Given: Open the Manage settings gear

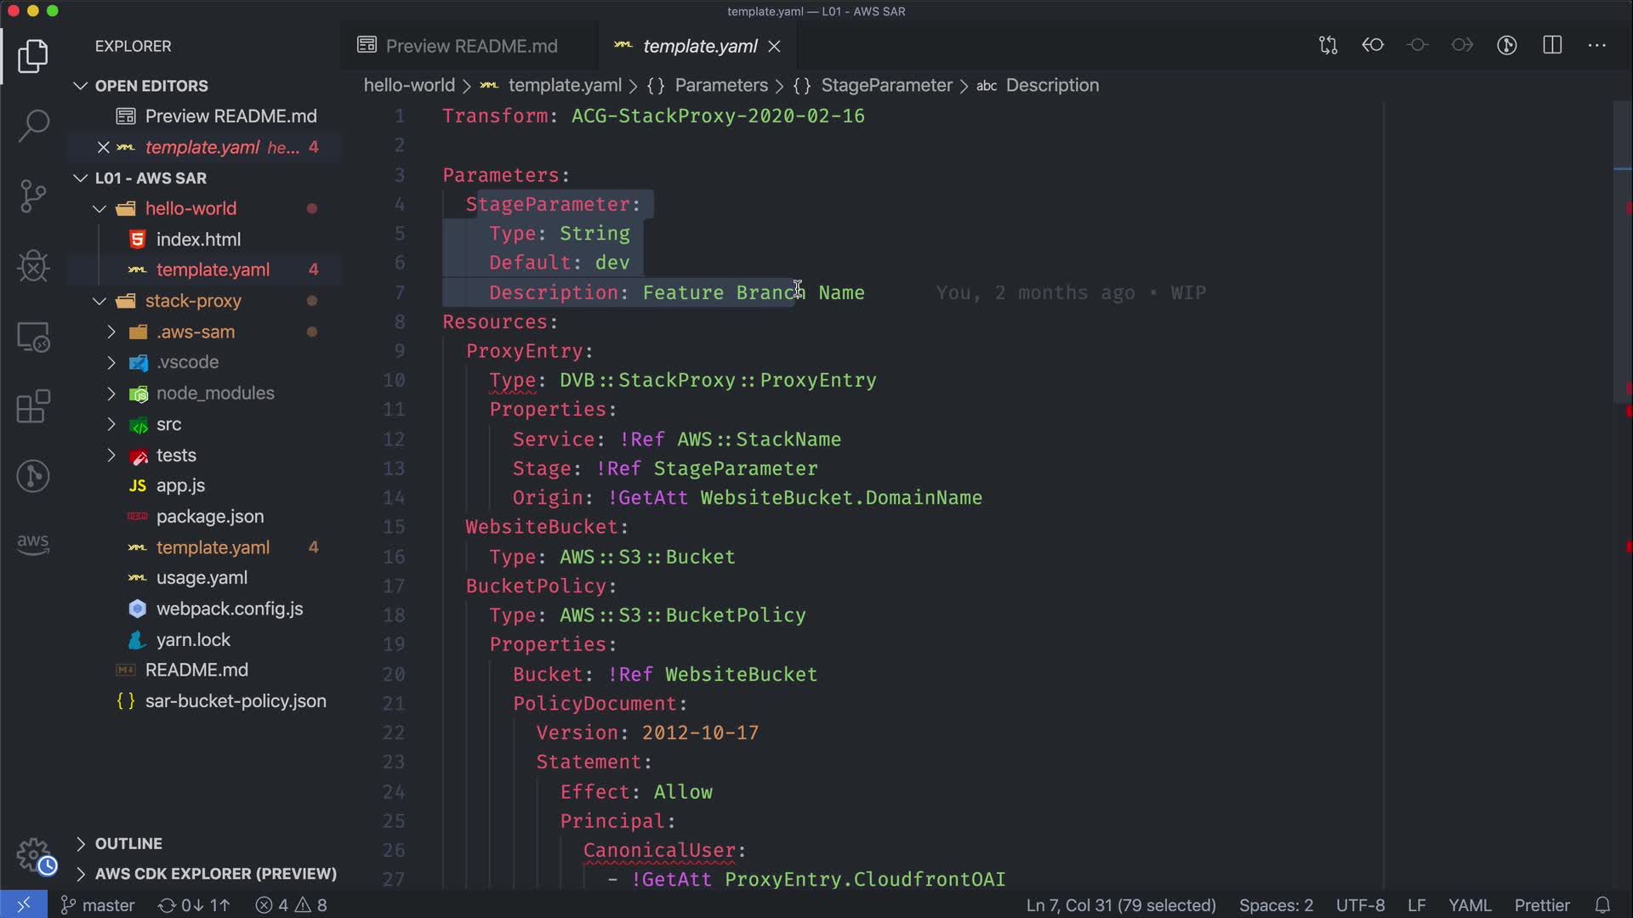Looking at the screenshot, I should point(34,855).
